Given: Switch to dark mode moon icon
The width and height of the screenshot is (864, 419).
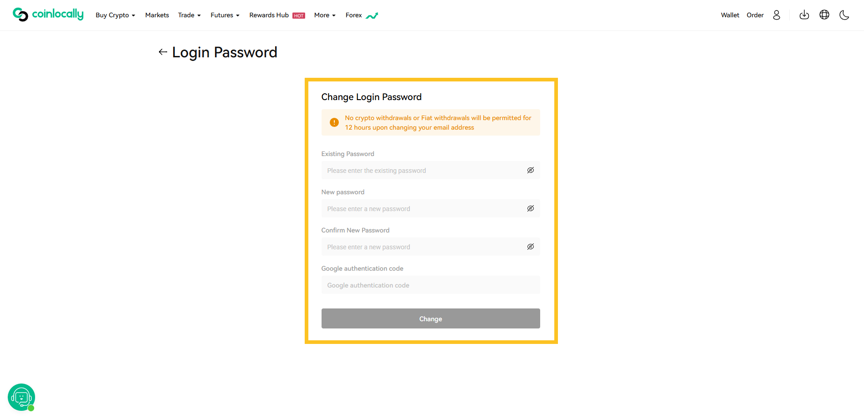Looking at the screenshot, I should pyautogui.click(x=844, y=15).
